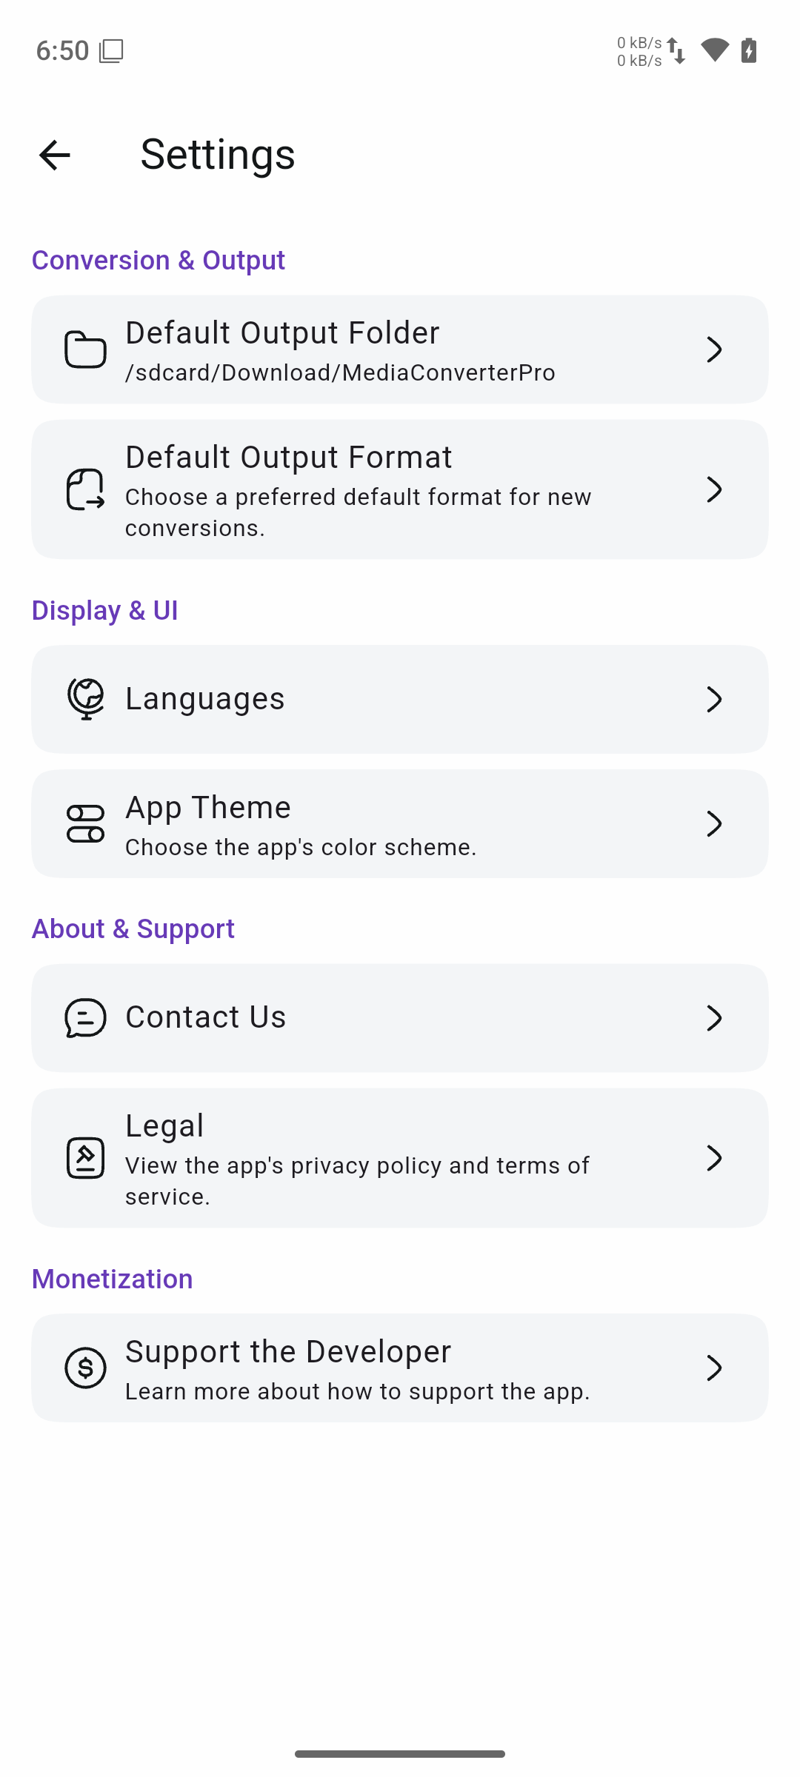800x1777 pixels.
Task: Select the App Theme menu entry
Action: point(400,823)
